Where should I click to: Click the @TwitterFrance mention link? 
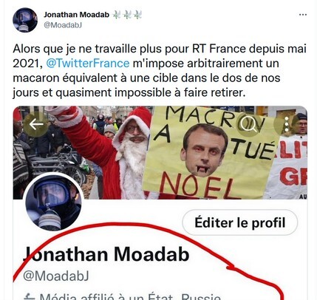[x=88, y=64]
